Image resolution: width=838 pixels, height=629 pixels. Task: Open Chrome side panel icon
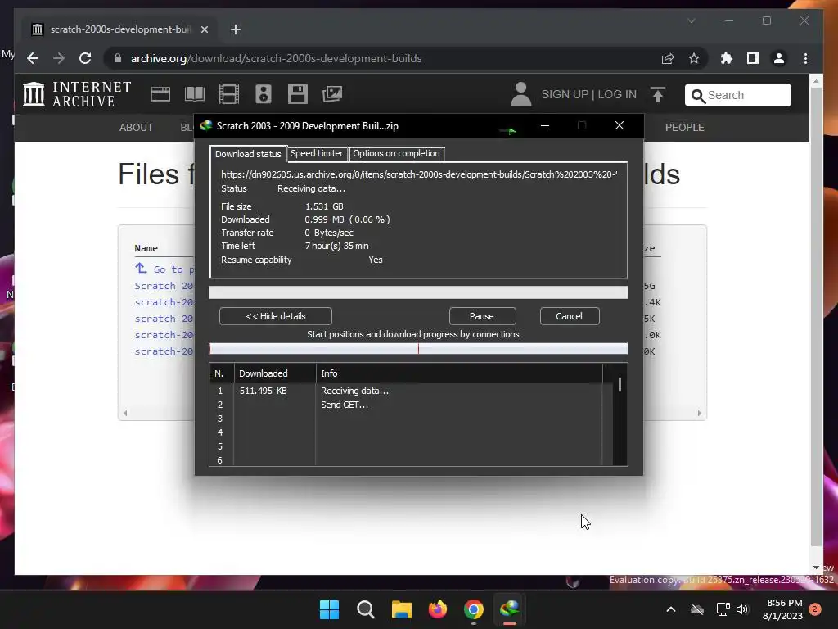point(753,58)
